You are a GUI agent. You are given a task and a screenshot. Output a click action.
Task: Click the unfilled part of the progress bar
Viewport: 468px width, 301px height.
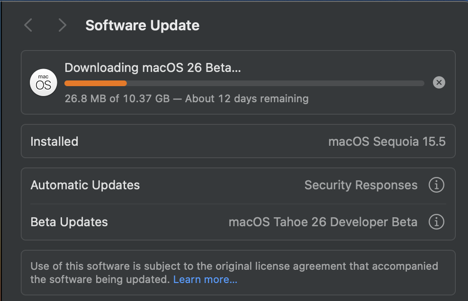(275, 83)
